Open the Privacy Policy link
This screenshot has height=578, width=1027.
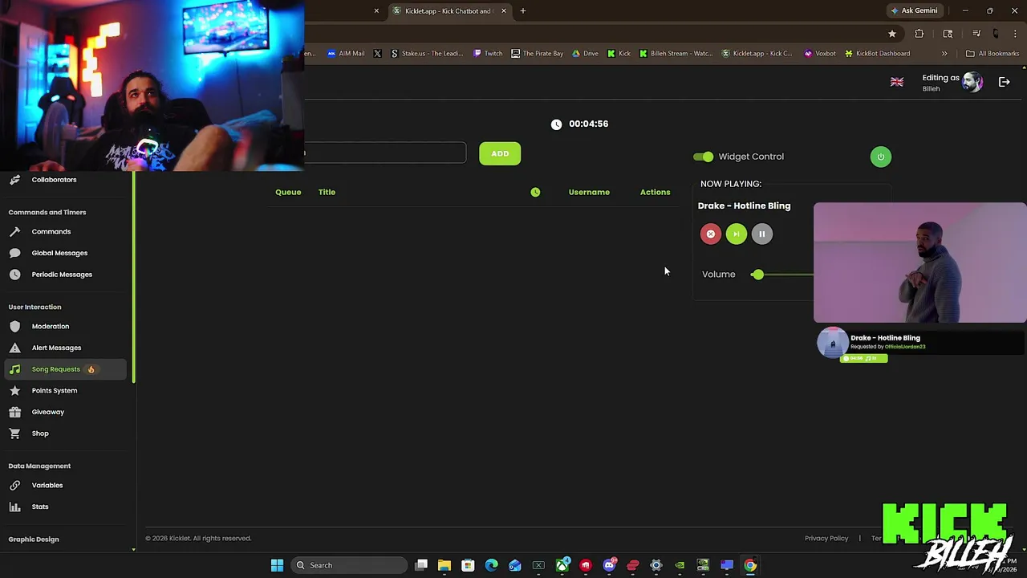826,539
